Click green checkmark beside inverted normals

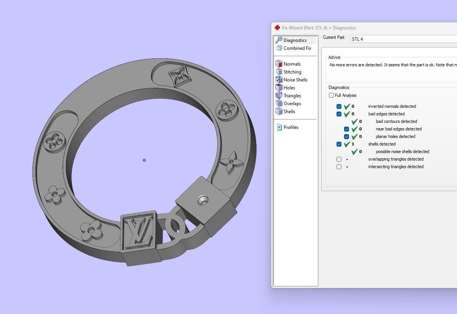coord(347,106)
